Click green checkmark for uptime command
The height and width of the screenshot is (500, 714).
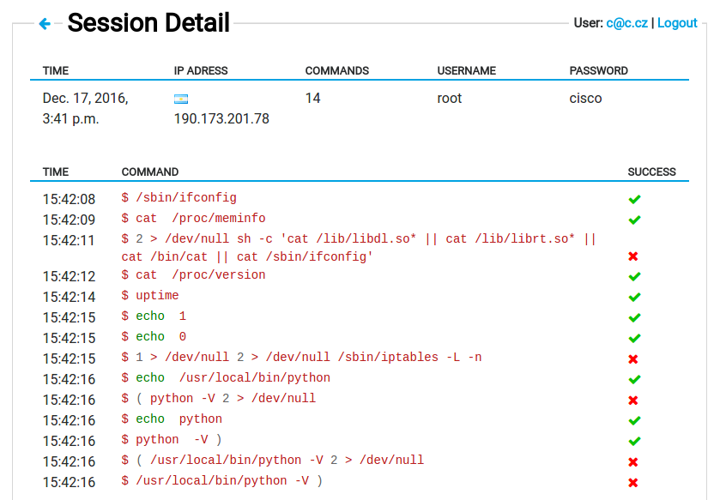(x=634, y=297)
